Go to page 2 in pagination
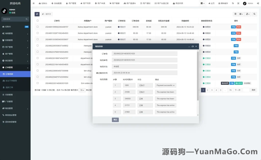This screenshot has width=261, height=160. (207, 90)
